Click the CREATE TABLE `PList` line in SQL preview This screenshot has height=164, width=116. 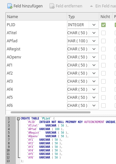tap(38, 118)
